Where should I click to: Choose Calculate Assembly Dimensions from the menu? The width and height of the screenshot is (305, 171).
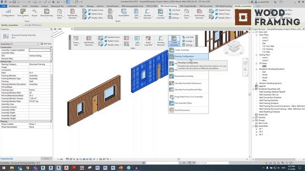188,84
